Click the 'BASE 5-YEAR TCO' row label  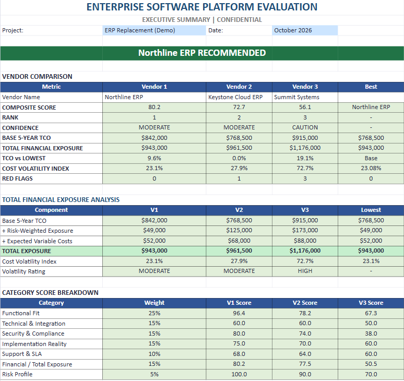51,138
